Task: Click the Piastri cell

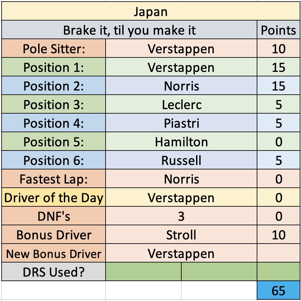Action: click(x=181, y=123)
